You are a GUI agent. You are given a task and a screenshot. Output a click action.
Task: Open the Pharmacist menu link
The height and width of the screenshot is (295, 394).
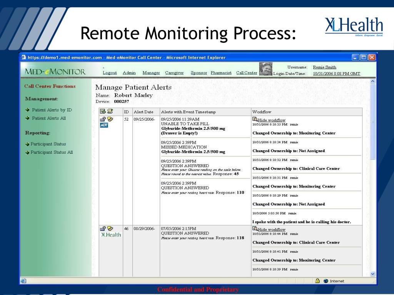coord(221,73)
